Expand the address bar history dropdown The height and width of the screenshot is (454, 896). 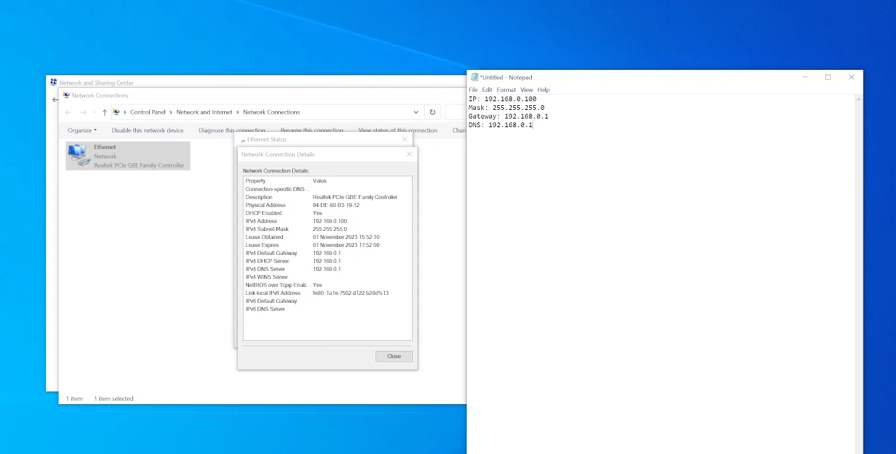[x=416, y=113]
